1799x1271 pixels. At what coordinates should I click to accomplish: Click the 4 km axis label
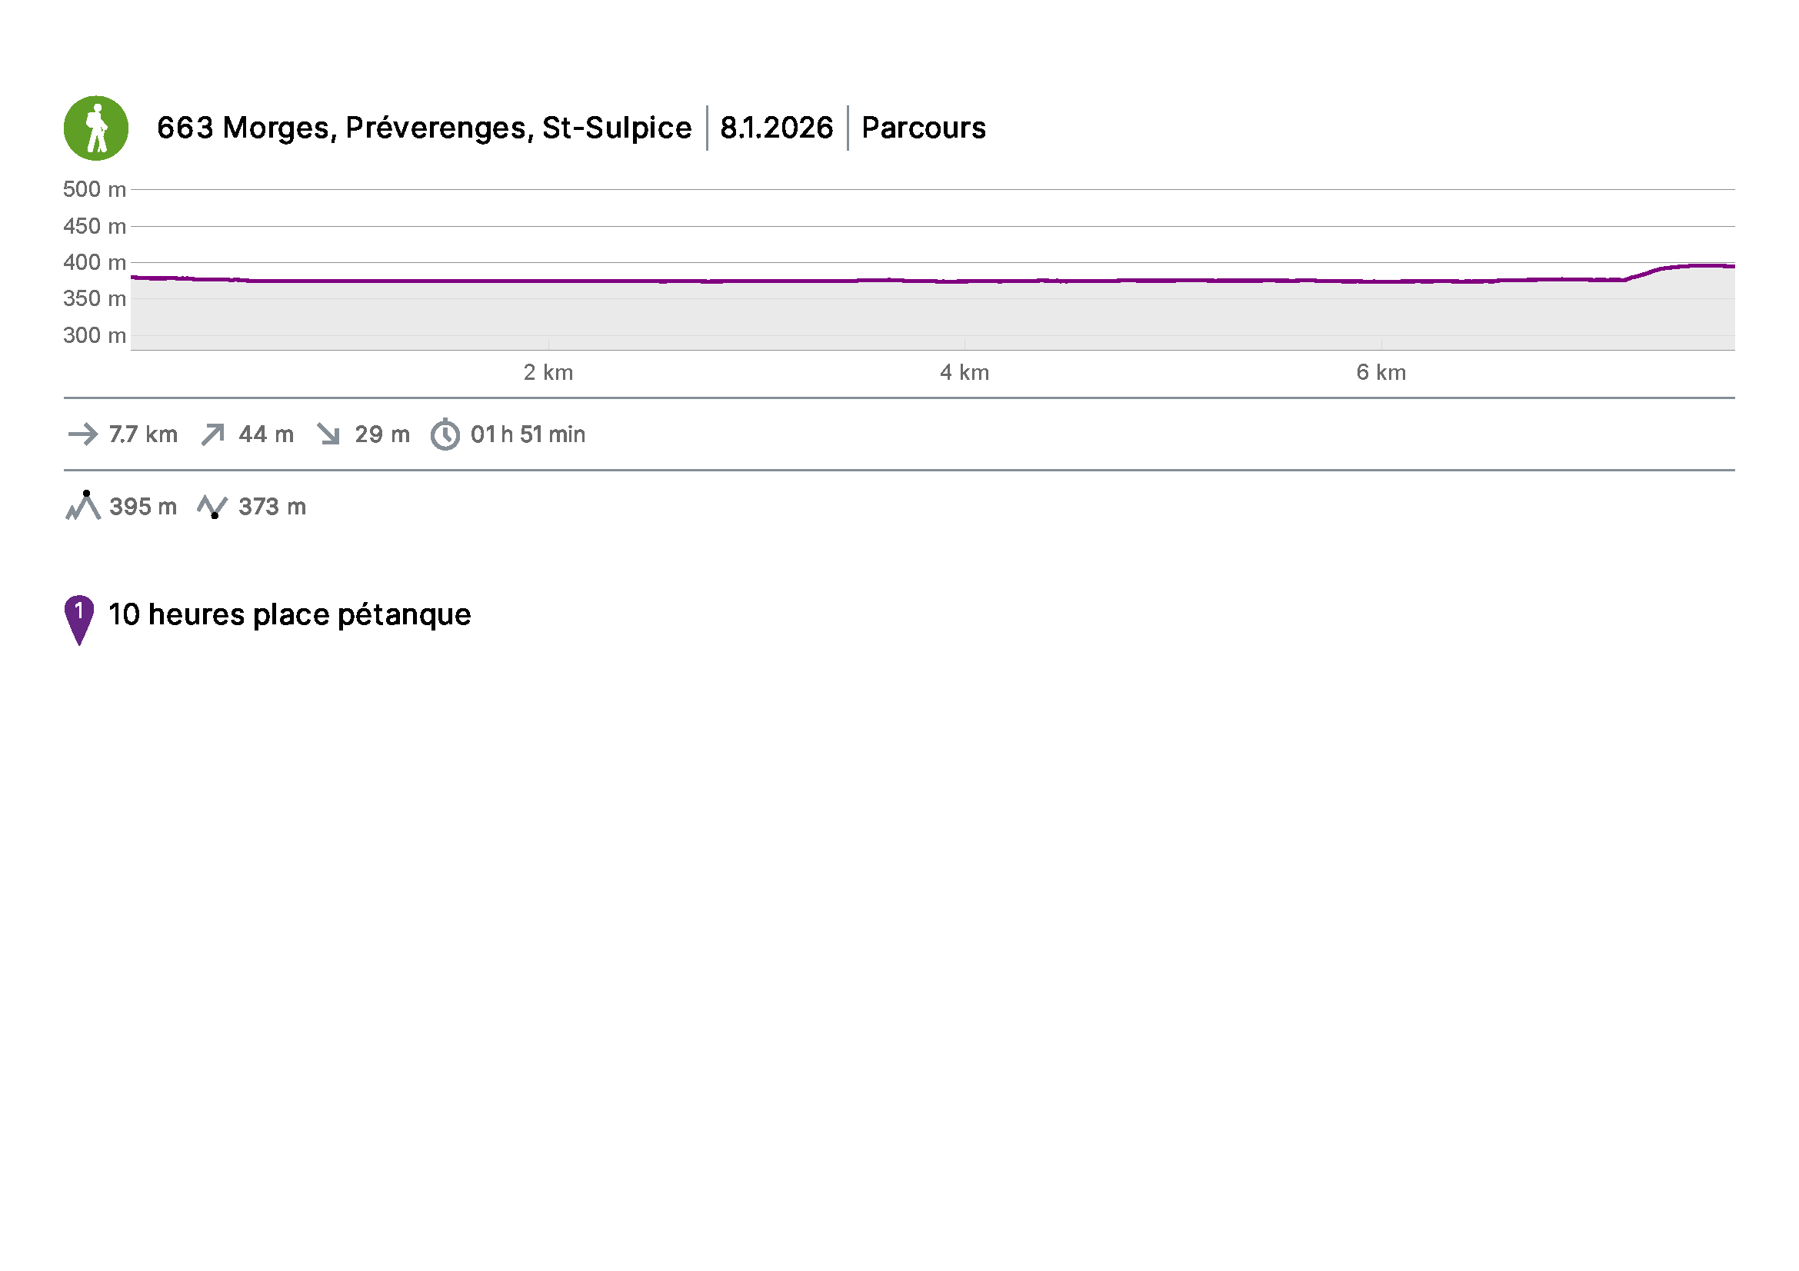(964, 373)
